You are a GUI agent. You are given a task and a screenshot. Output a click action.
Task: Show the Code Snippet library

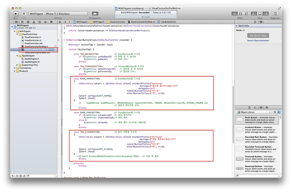(255, 107)
